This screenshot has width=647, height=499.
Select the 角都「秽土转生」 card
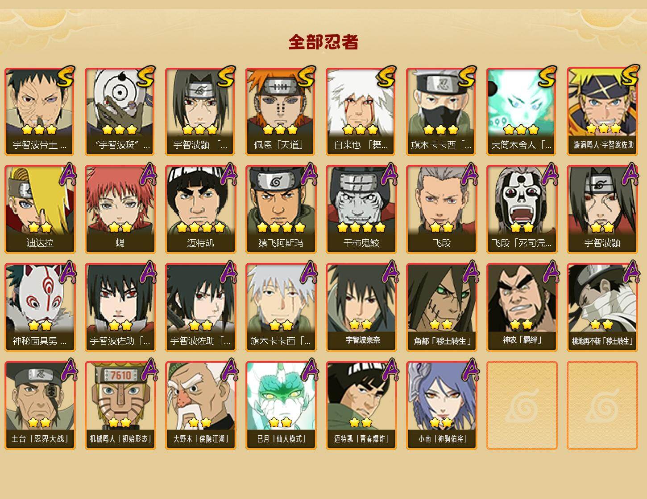(x=441, y=307)
